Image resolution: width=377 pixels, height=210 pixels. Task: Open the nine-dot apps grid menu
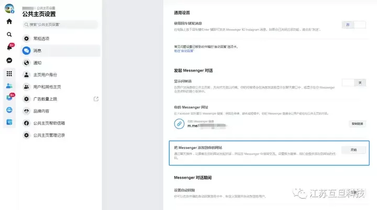click(x=9, y=74)
